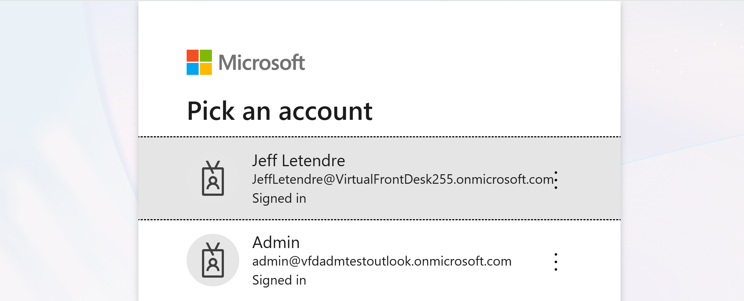The image size is (744, 301).
Task: Click the orange square in the Microsoft logo
Action: click(x=192, y=56)
